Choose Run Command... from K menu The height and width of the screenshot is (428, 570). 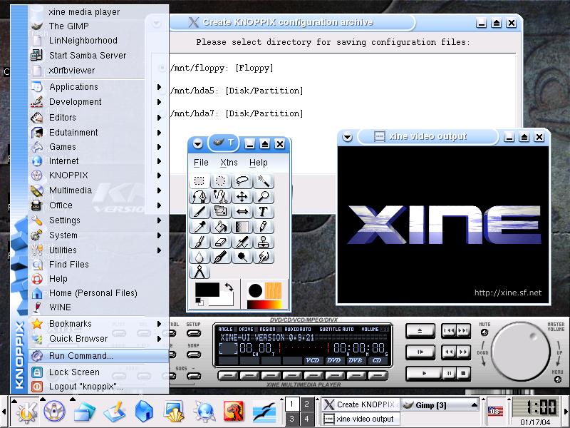[x=98, y=355]
